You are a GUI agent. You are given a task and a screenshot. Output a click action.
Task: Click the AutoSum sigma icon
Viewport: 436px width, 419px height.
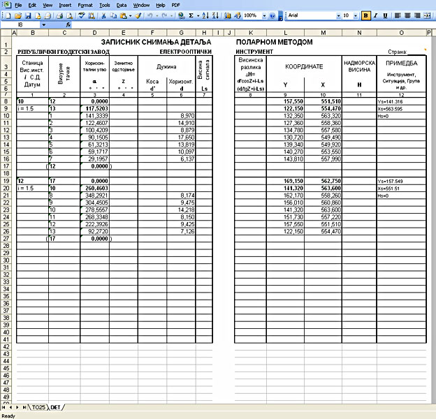(x=190, y=15)
